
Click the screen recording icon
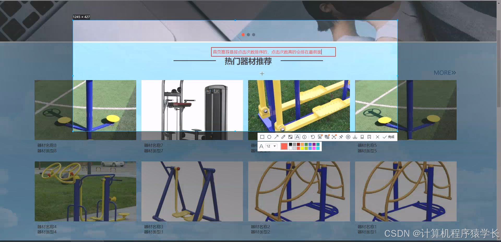[348, 137]
